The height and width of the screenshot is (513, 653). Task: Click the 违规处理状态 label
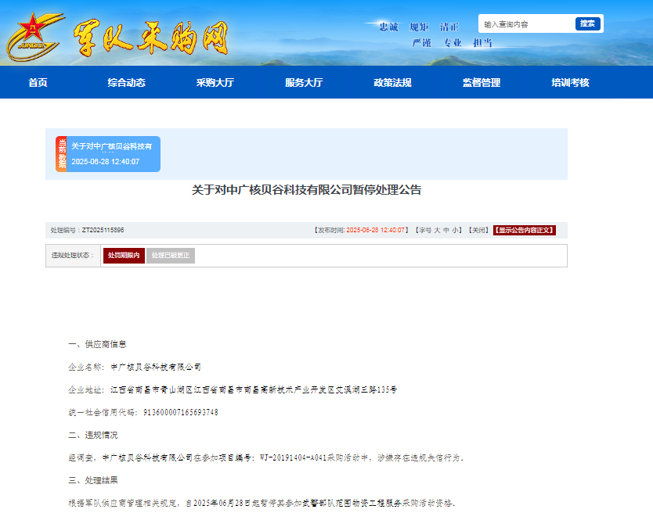click(73, 256)
